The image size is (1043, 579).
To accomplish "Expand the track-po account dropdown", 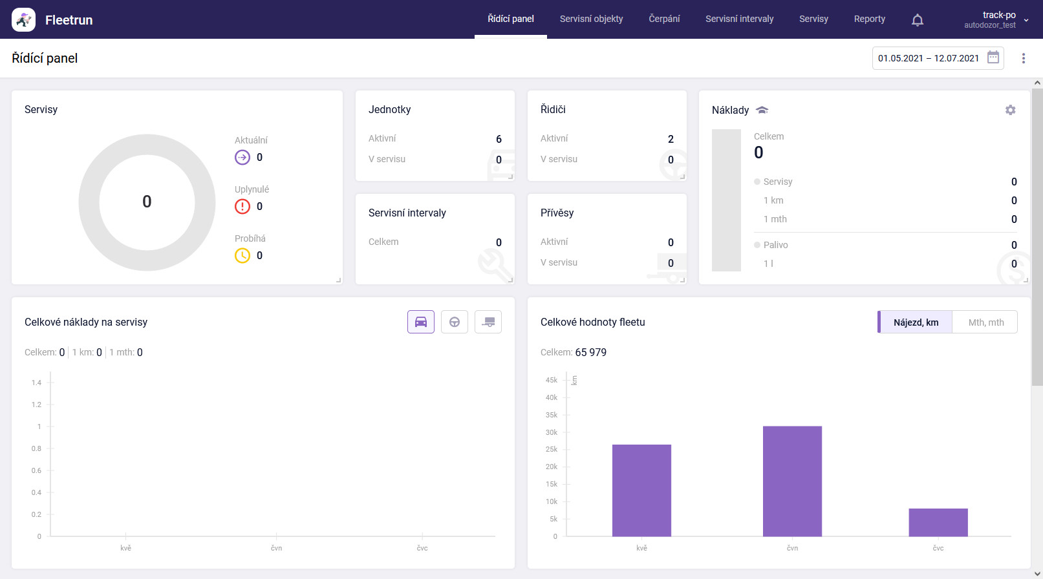I will (x=1026, y=20).
